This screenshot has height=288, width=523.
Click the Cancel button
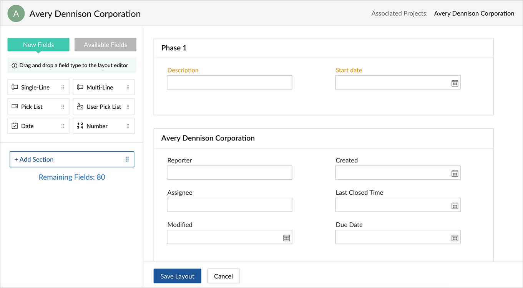click(x=223, y=276)
